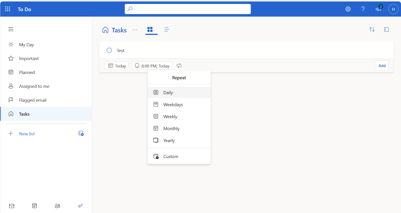Screen dimensions: 401x213
Task: Focus the search box in header
Action: (x=188, y=9)
